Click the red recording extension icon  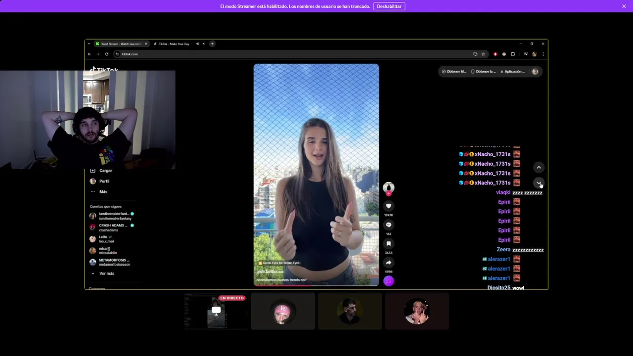click(x=496, y=54)
